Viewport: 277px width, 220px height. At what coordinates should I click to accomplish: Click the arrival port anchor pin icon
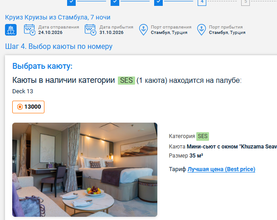[x=201, y=30]
